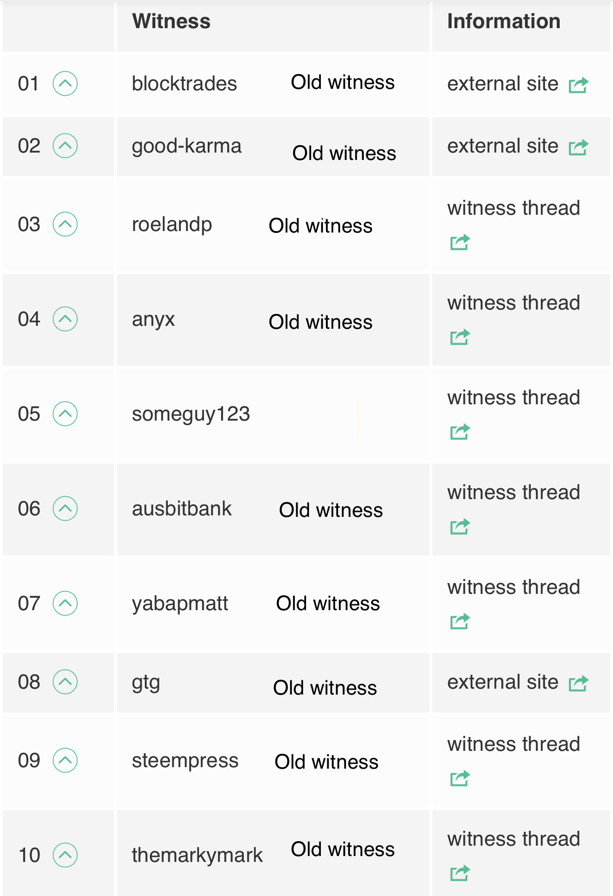Select the Witness column header
Image resolution: width=613 pixels, height=896 pixels.
click(171, 21)
